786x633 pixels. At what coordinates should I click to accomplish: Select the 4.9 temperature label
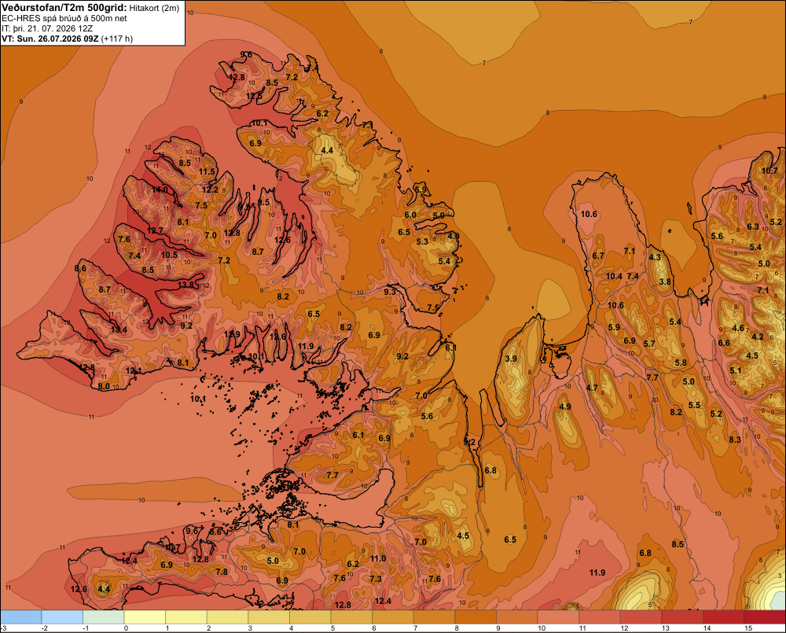coord(565,407)
